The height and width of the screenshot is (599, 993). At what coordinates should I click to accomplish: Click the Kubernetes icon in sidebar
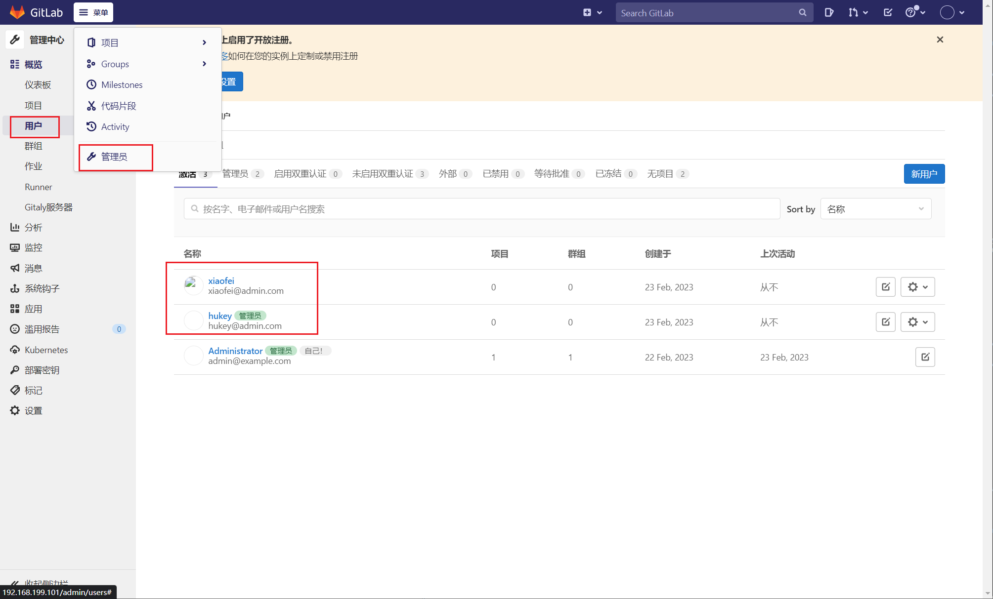15,350
